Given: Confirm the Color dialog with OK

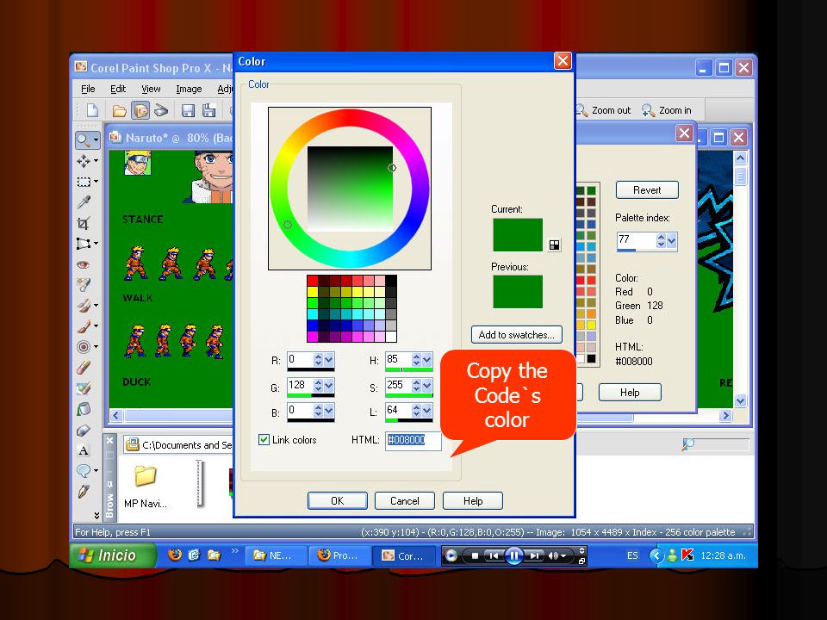Looking at the screenshot, I should click(x=338, y=501).
